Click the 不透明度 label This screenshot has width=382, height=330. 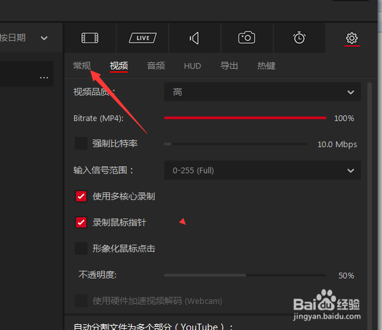tap(97, 275)
